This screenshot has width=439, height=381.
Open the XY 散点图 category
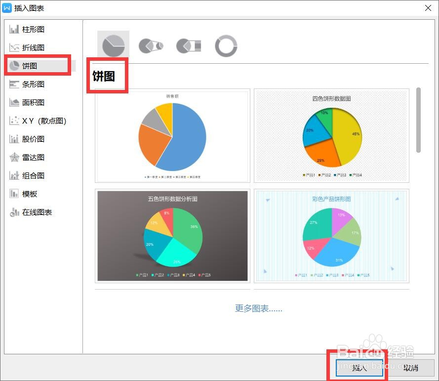tap(37, 121)
